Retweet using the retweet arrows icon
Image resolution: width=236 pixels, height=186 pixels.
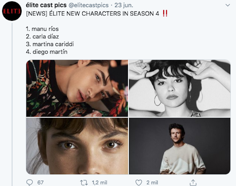click(84, 183)
